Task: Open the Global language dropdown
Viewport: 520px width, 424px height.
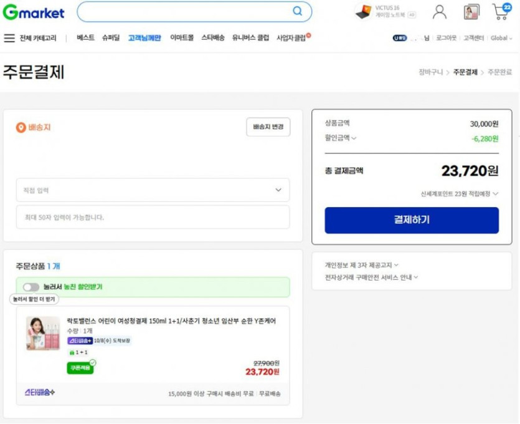Action: coord(501,38)
